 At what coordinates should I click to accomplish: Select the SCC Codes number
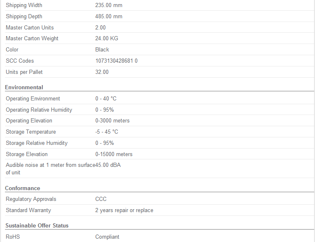coord(116,61)
